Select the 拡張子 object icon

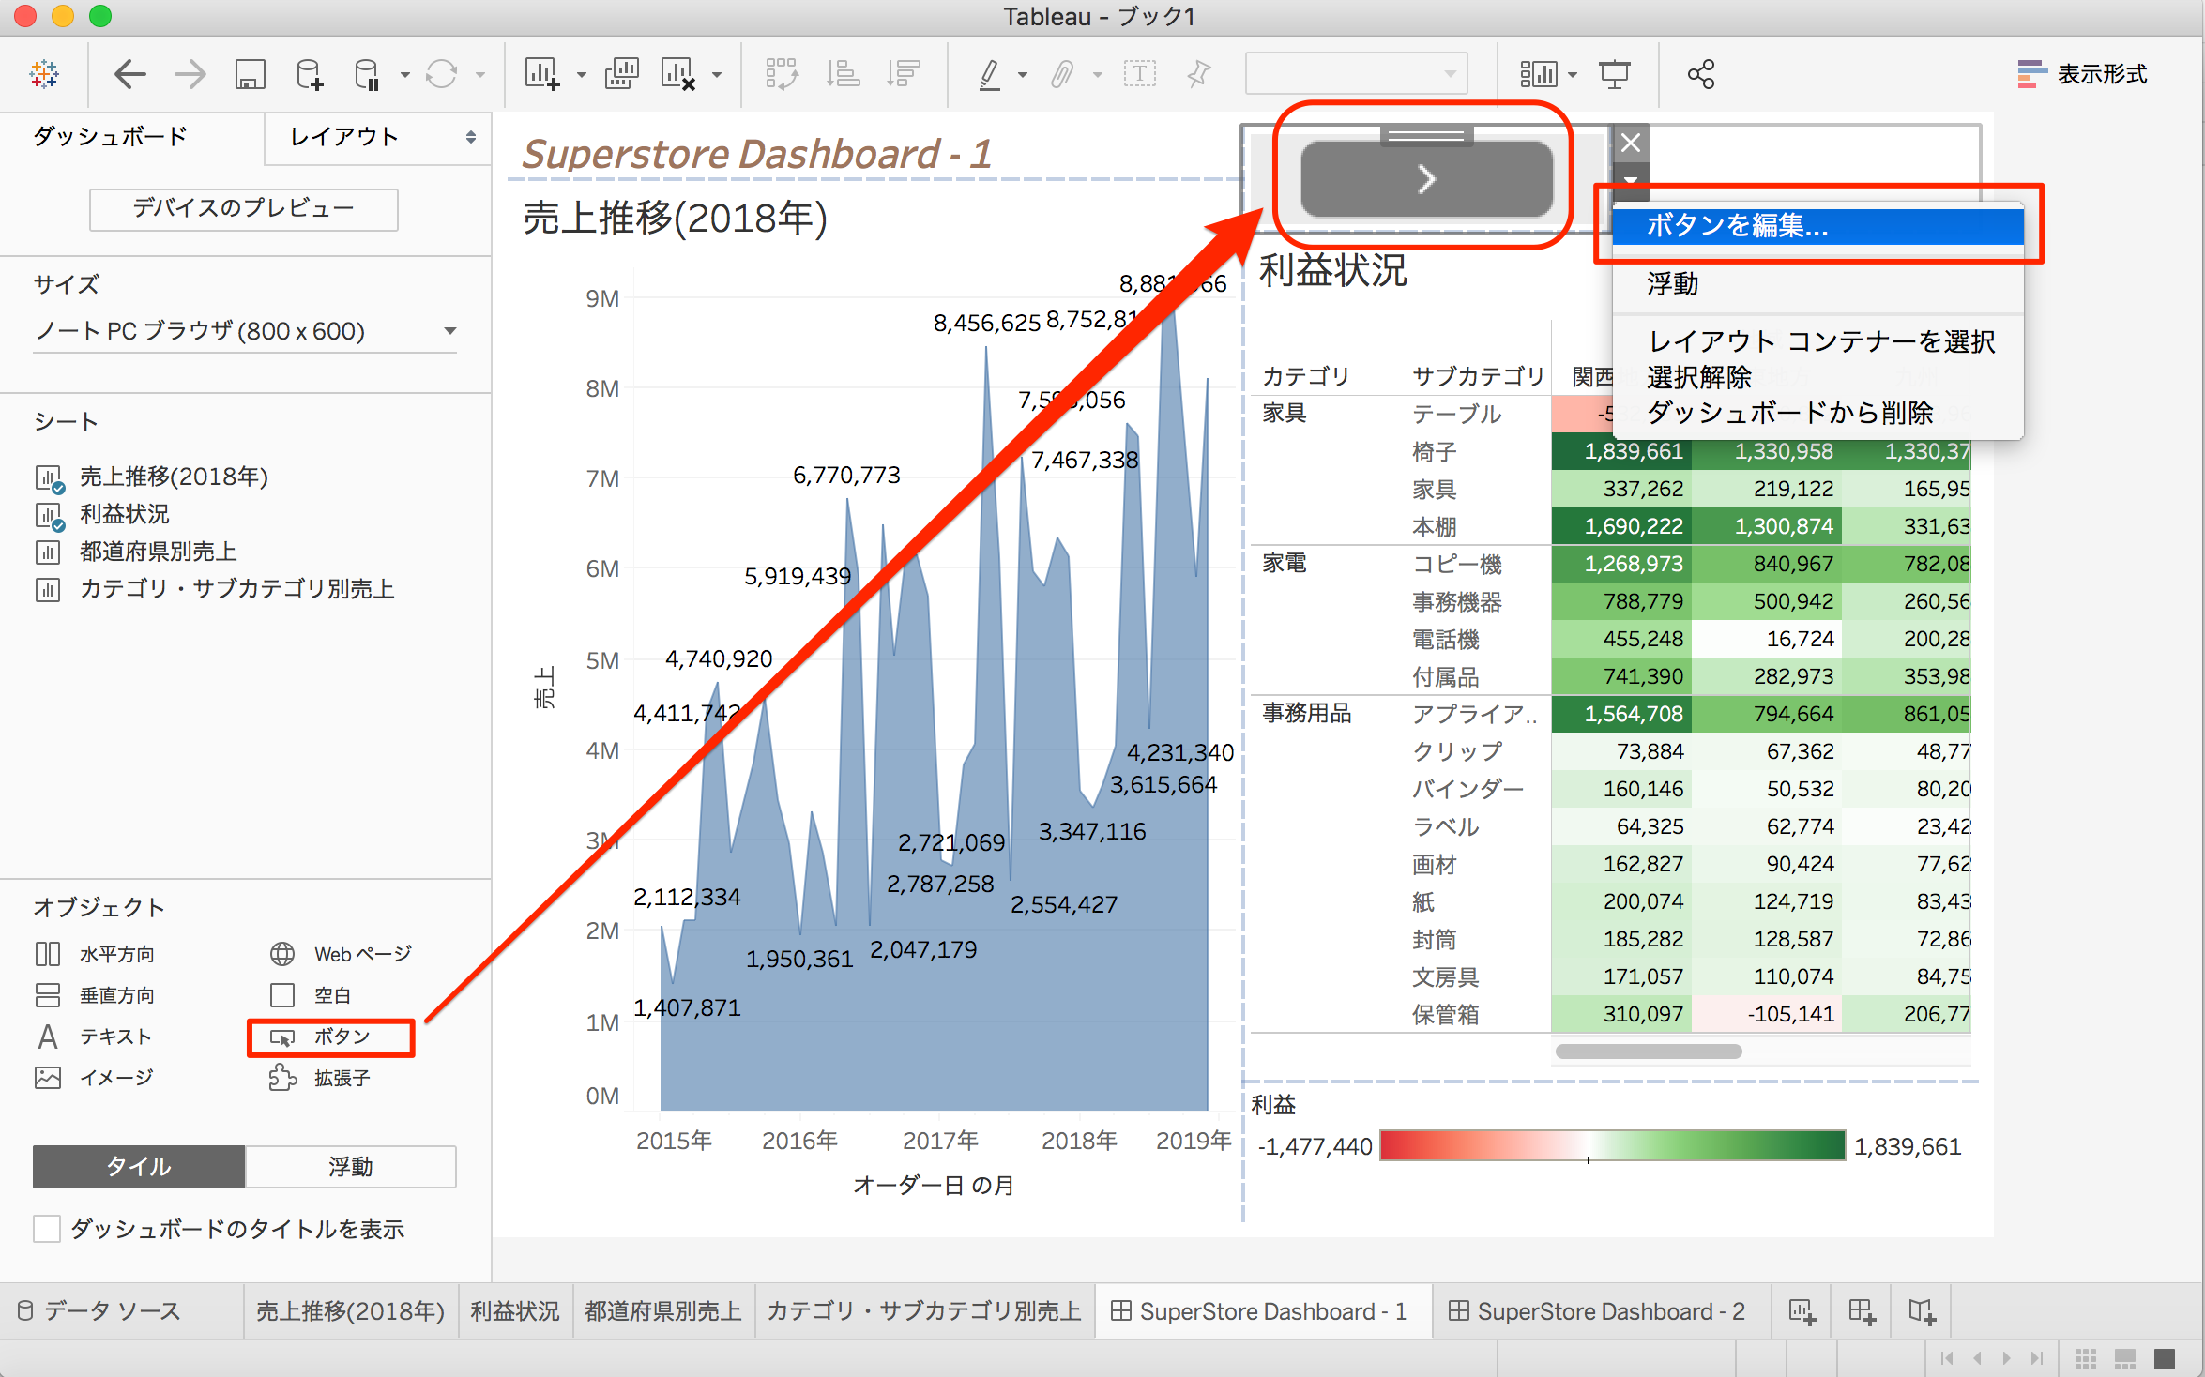point(282,1077)
